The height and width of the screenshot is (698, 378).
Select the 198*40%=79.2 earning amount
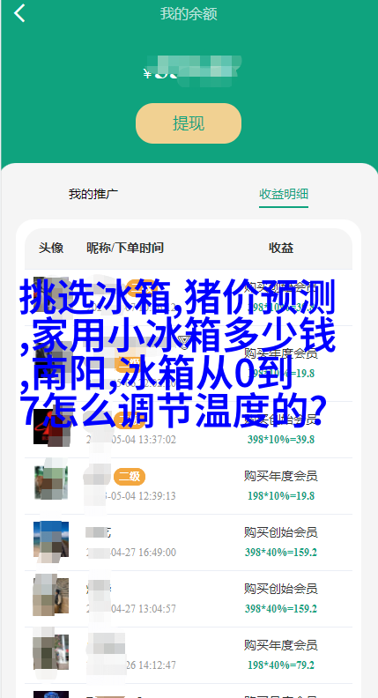tap(281, 665)
